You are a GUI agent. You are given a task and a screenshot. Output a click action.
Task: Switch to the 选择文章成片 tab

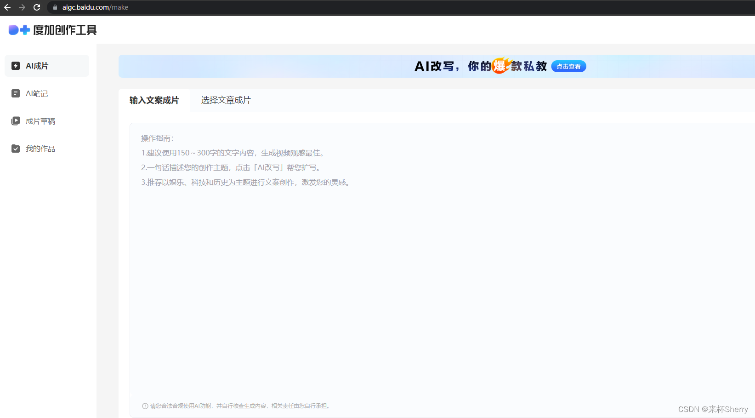[226, 100]
